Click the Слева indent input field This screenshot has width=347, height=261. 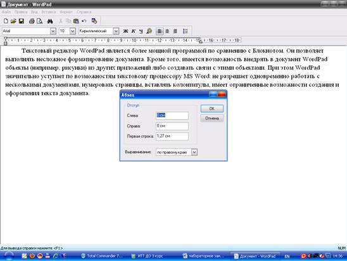[x=172, y=115]
